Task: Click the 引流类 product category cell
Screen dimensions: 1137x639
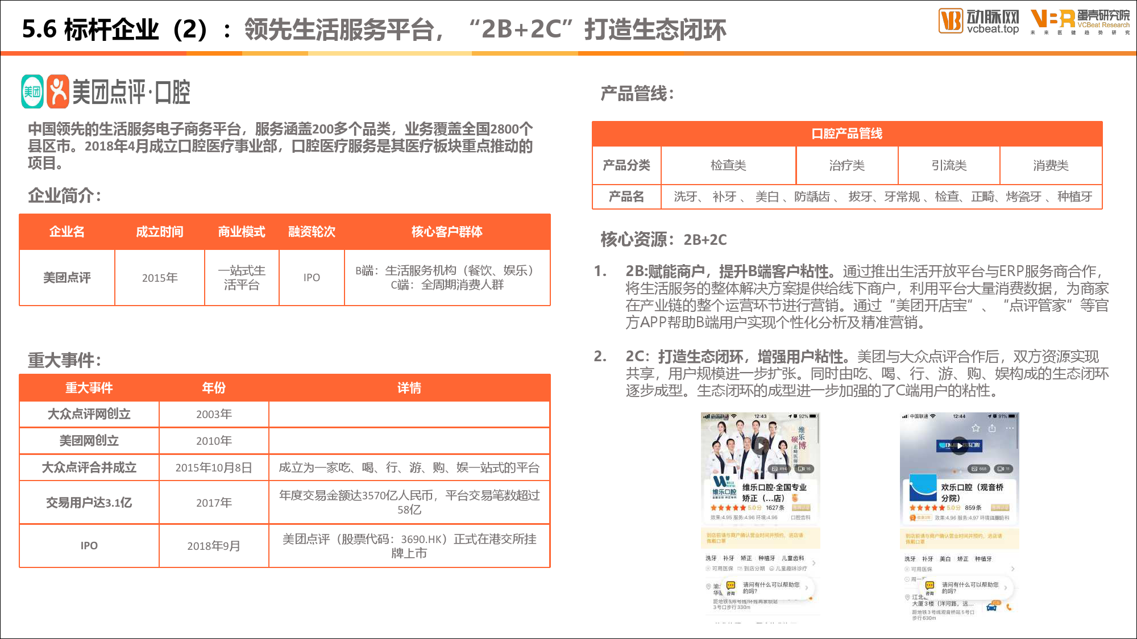Action: pyautogui.click(x=949, y=165)
